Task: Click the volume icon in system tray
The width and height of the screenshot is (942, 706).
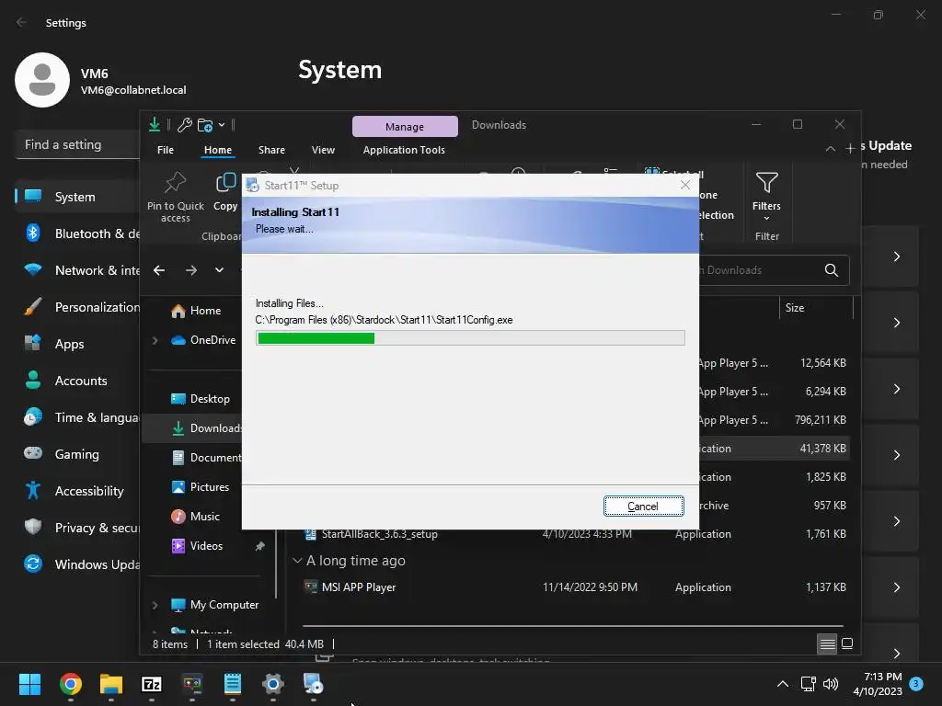Action: 831,684
